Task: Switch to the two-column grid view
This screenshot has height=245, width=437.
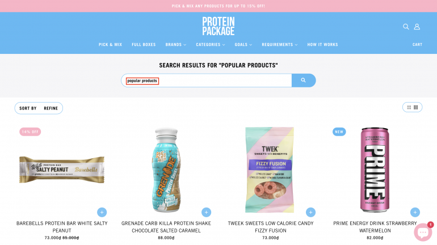Action: pyautogui.click(x=409, y=107)
